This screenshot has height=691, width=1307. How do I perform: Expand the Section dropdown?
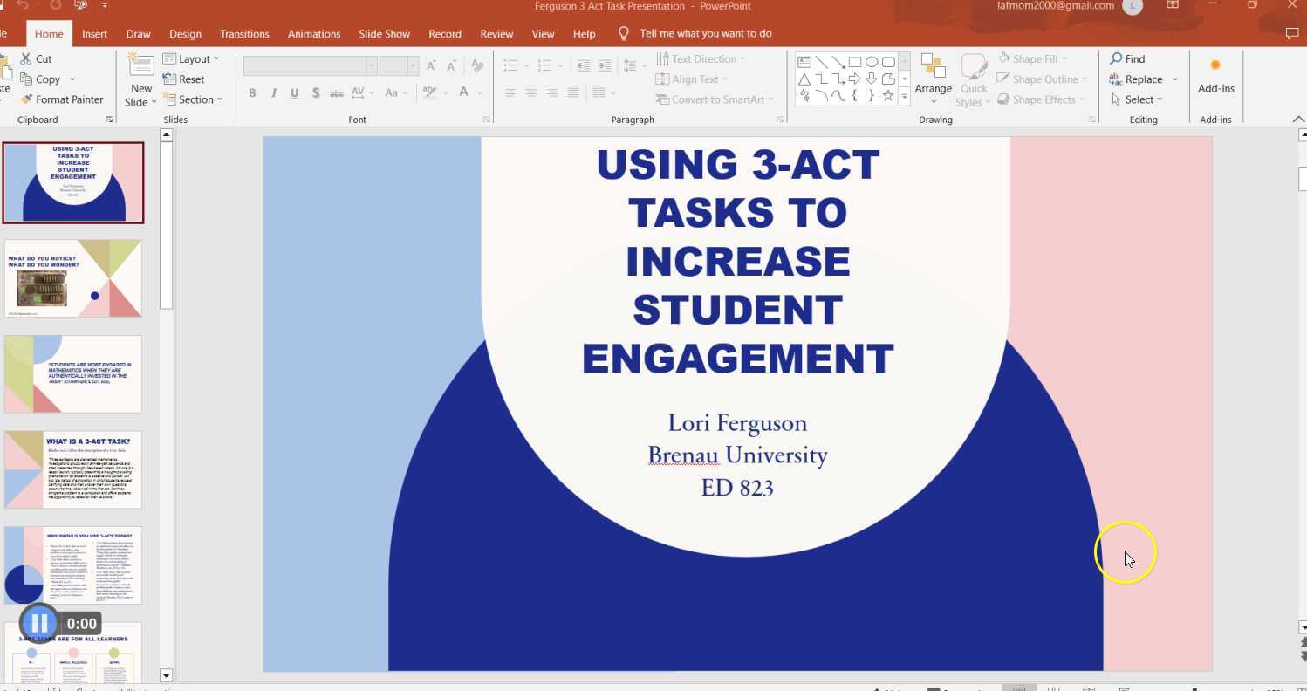195,99
